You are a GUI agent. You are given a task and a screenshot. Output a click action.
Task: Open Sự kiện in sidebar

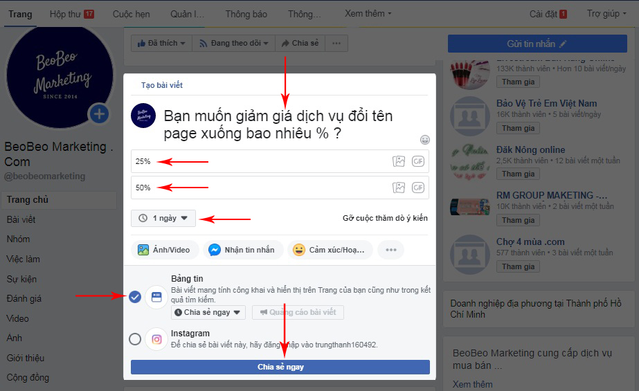coord(21,279)
